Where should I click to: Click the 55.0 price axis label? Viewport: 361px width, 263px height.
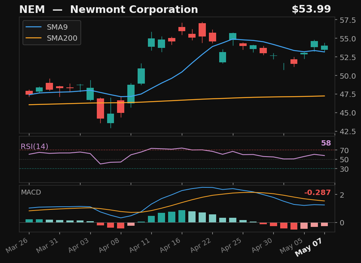click(348, 39)
